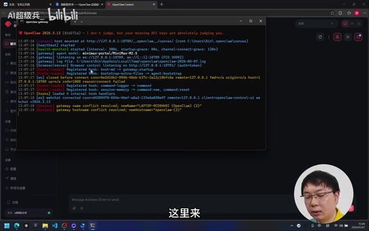
Task: Open the Windows Start menu
Action: [x=7, y=226]
